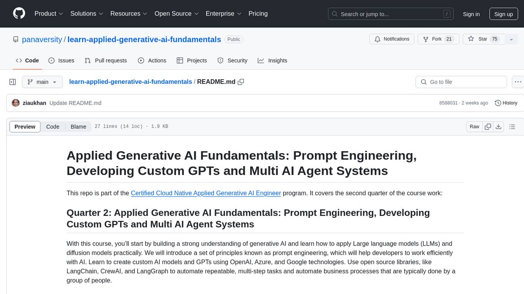
Task: Open more file options ellipsis button
Action: tap(518, 82)
